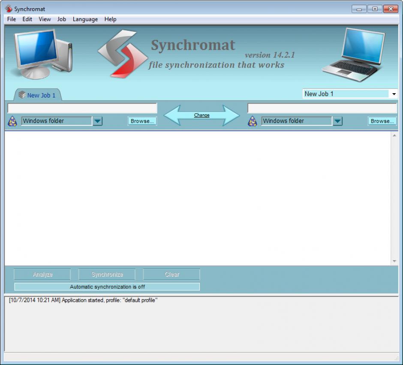
Task: Click the right Browse button
Action: pos(382,121)
